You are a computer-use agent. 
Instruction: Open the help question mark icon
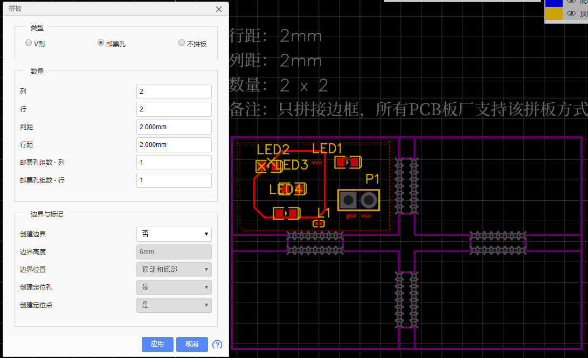tap(217, 345)
